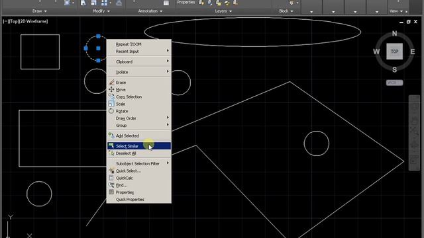Toggle Quick Properties in the context menu
Viewport: 424px width, 238px height.
[139, 200]
